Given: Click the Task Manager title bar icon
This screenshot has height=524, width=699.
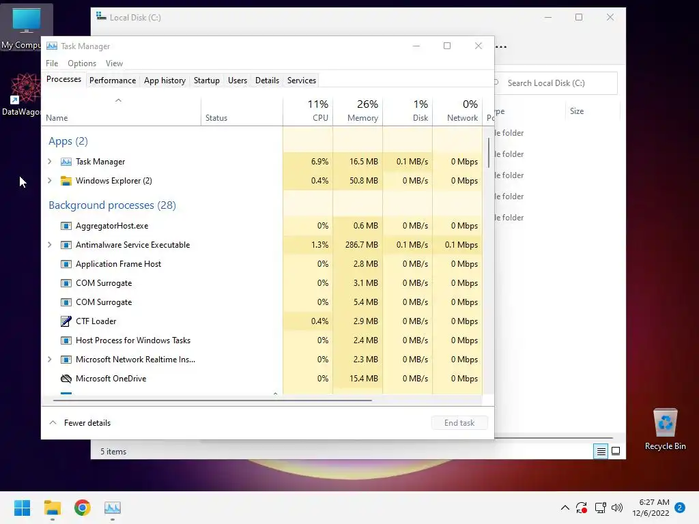Looking at the screenshot, I should pyautogui.click(x=52, y=46).
